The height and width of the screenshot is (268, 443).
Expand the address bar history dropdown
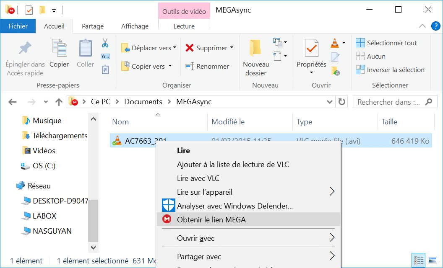tap(329, 102)
